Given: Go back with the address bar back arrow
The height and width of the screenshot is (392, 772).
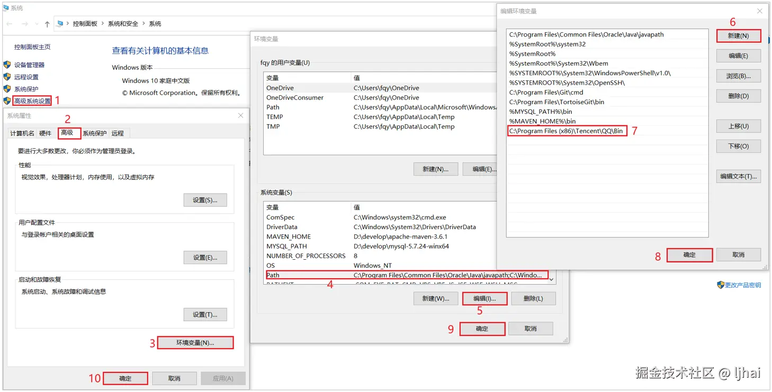Looking at the screenshot, I should coord(10,24).
